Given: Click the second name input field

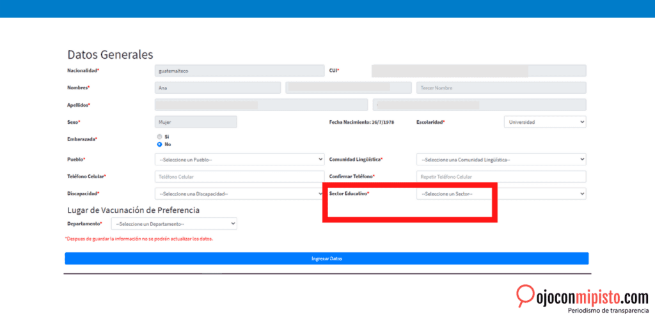Looking at the screenshot, I should (349, 87).
